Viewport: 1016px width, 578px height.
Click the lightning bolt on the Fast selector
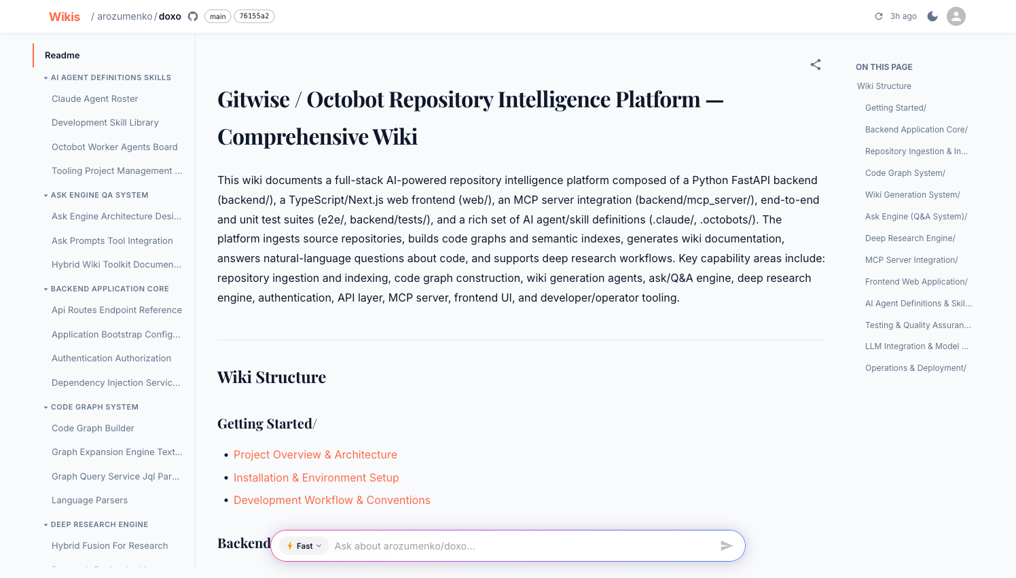point(292,545)
